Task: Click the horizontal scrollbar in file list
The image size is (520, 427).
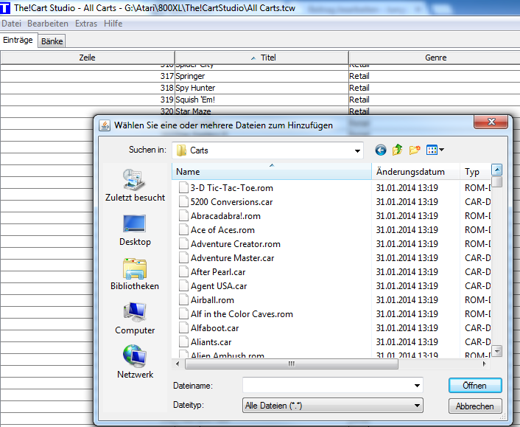Action: [292, 364]
